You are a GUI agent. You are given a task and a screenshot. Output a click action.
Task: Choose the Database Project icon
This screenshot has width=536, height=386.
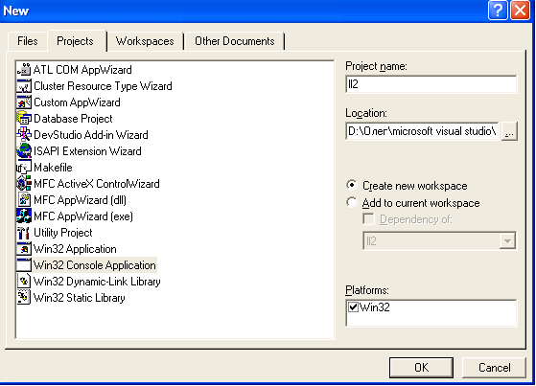coord(24,118)
